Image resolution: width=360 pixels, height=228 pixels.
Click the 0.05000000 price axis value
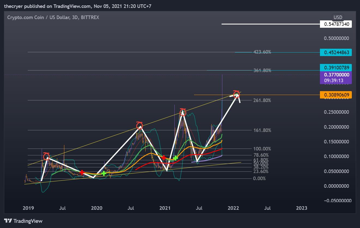pyautogui.click(x=336, y=171)
